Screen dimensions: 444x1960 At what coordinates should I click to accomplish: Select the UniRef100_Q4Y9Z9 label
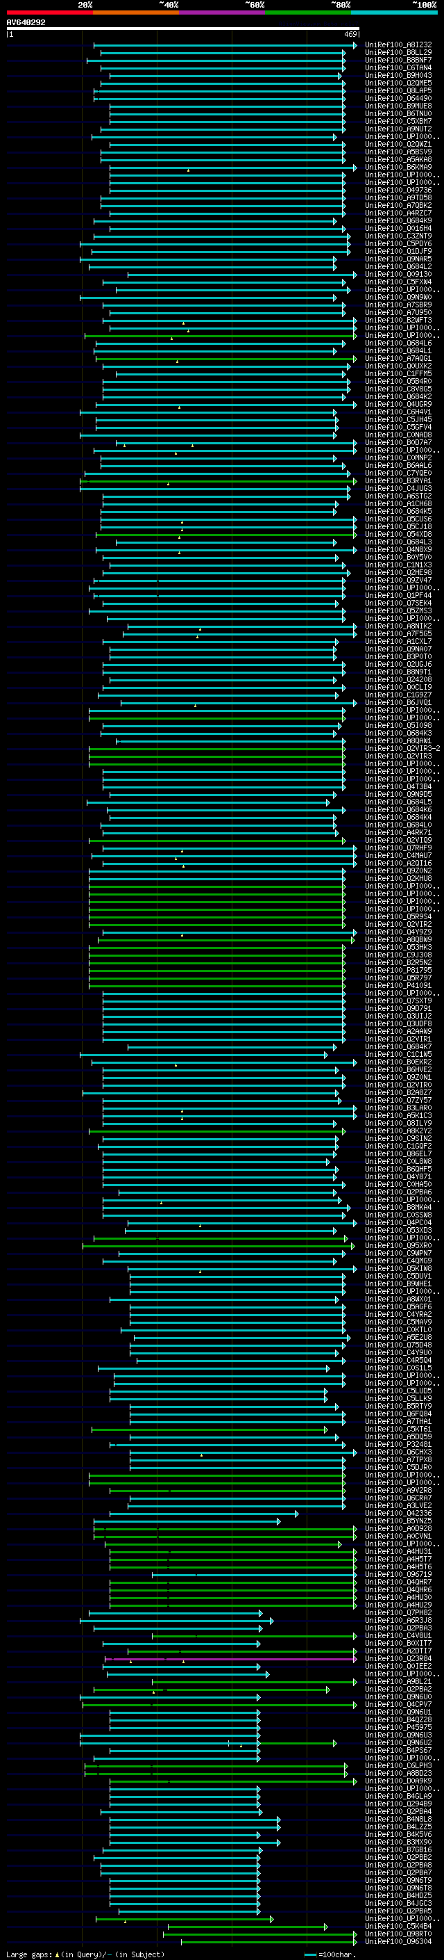pos(398,932)
